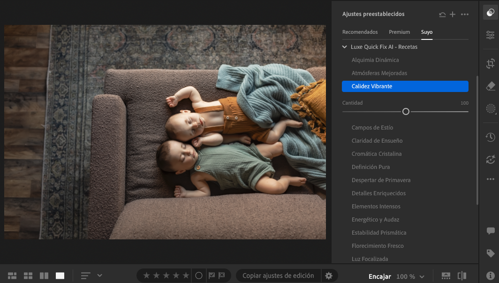Toggle the flag as picked icon

pos(212,275)
